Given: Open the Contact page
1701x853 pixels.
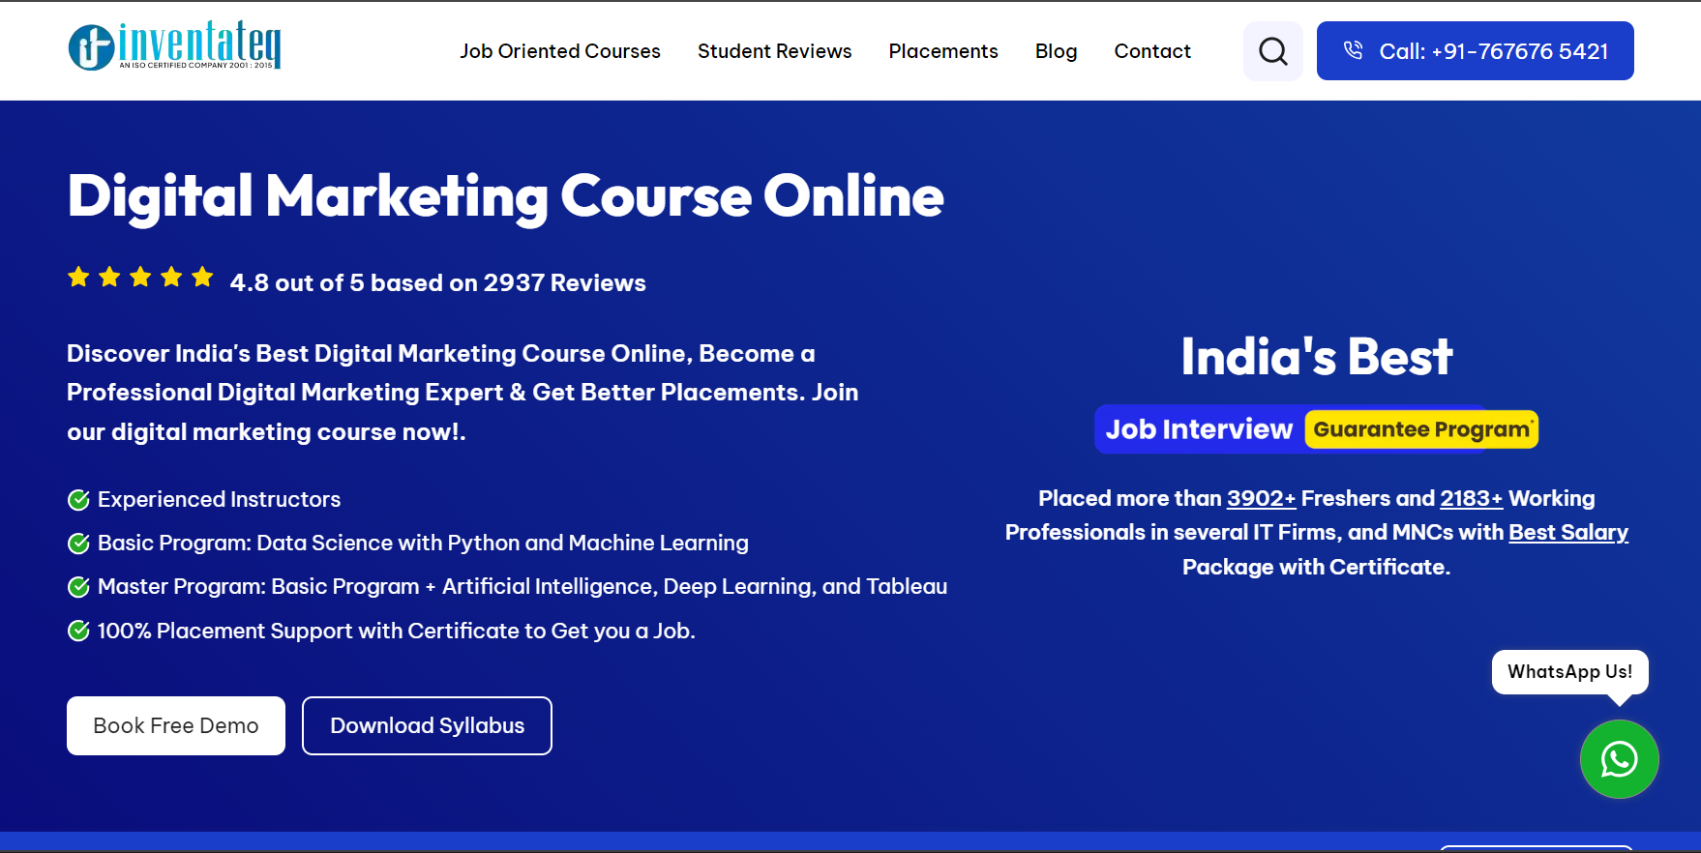Looking at the screenshot, I should pos(1152,51).
